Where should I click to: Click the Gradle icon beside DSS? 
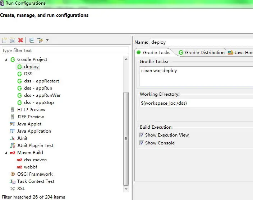(19, 74)
